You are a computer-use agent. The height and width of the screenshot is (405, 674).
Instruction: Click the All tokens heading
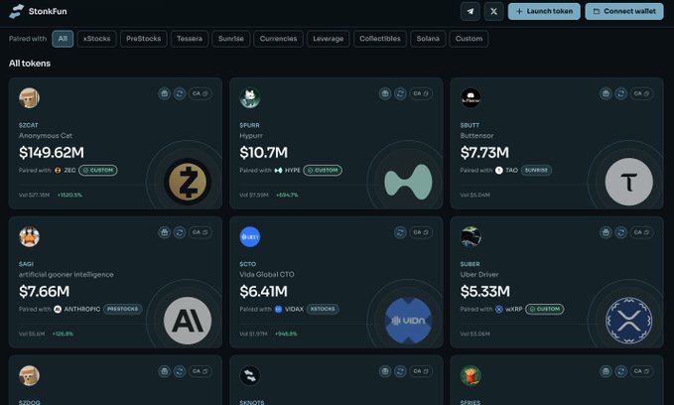tap(30, 64)
